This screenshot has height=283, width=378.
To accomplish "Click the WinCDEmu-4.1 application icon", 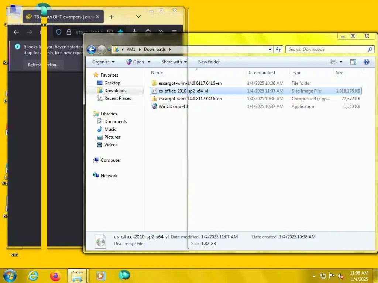I will point(154,106).
